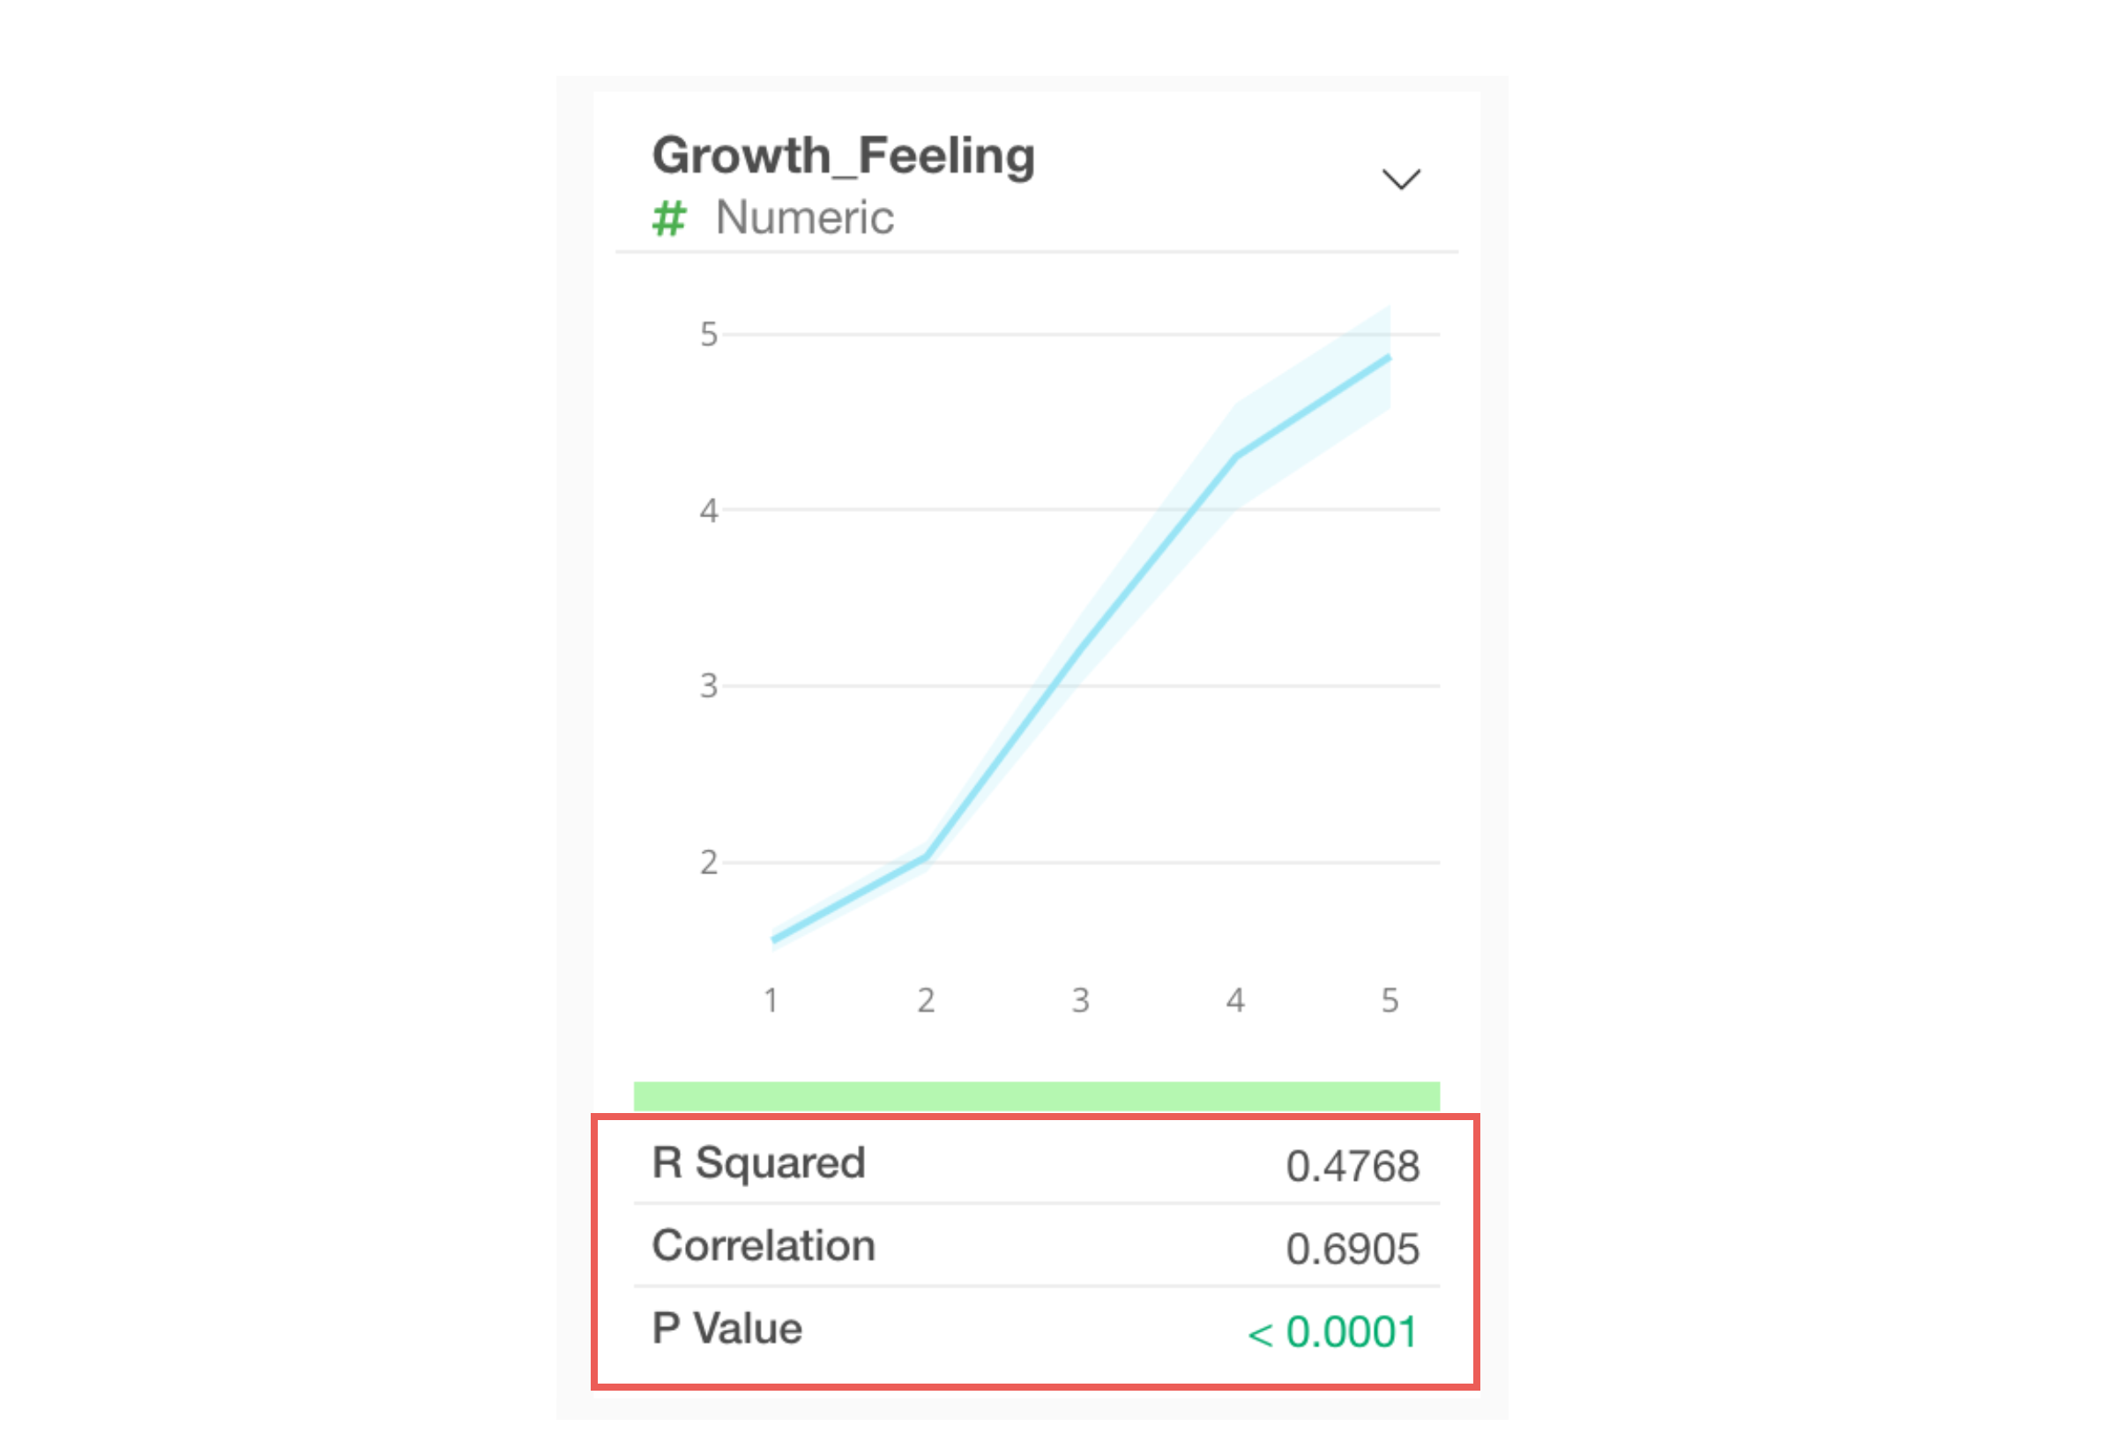Click the green Numeric hash icon

669,219
